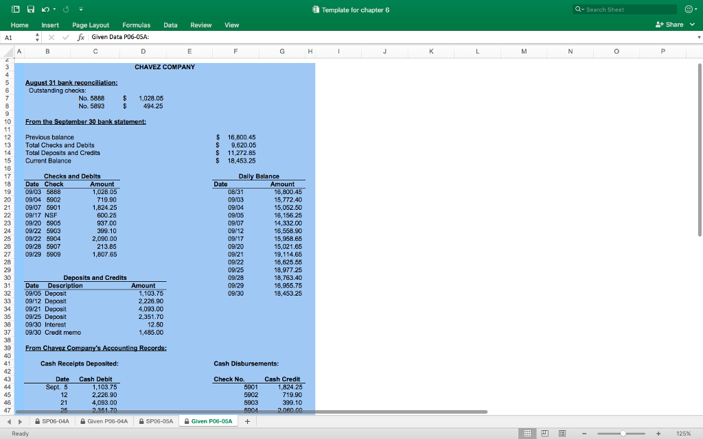
Task: Click the Share button
Action: tap(670, 25)
